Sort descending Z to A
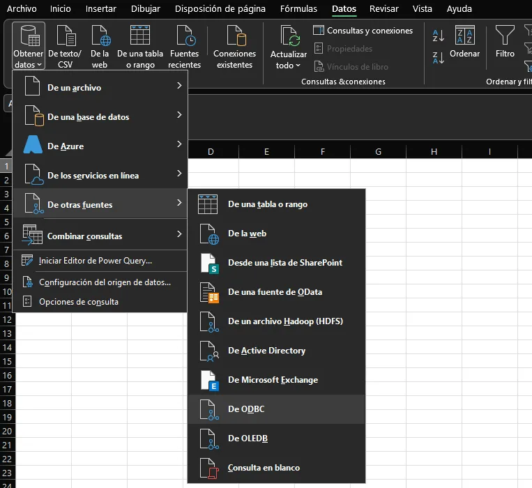This screenshot has height=488, width=532. [x=439, y=57]
